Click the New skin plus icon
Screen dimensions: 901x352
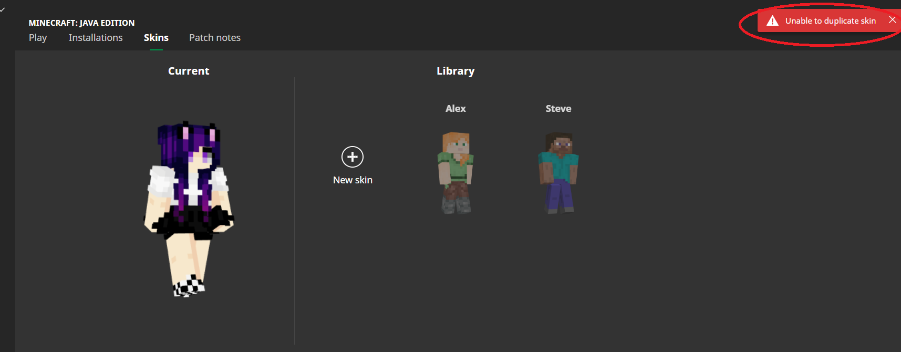click(x=353, y=157)
